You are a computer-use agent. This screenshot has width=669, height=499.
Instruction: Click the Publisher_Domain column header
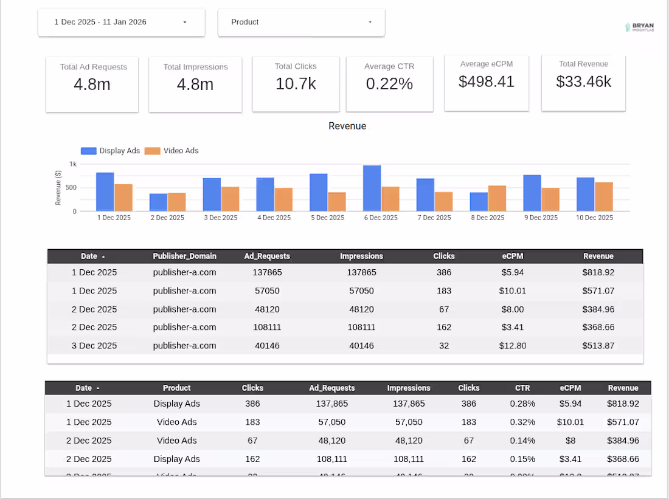[184, 256]
